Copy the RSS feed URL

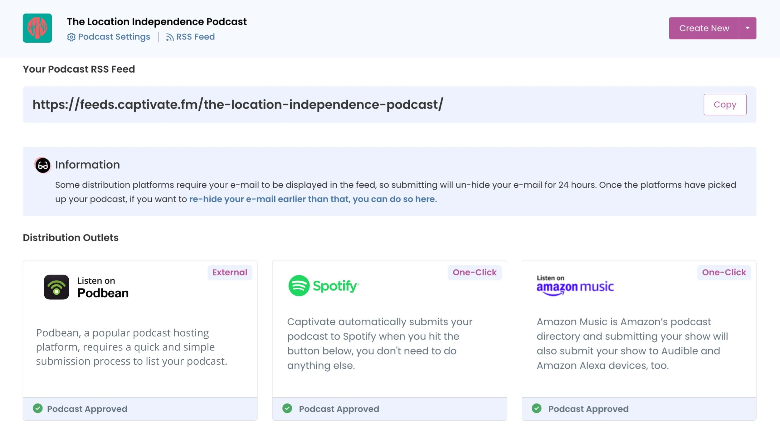tap(724, 105)
